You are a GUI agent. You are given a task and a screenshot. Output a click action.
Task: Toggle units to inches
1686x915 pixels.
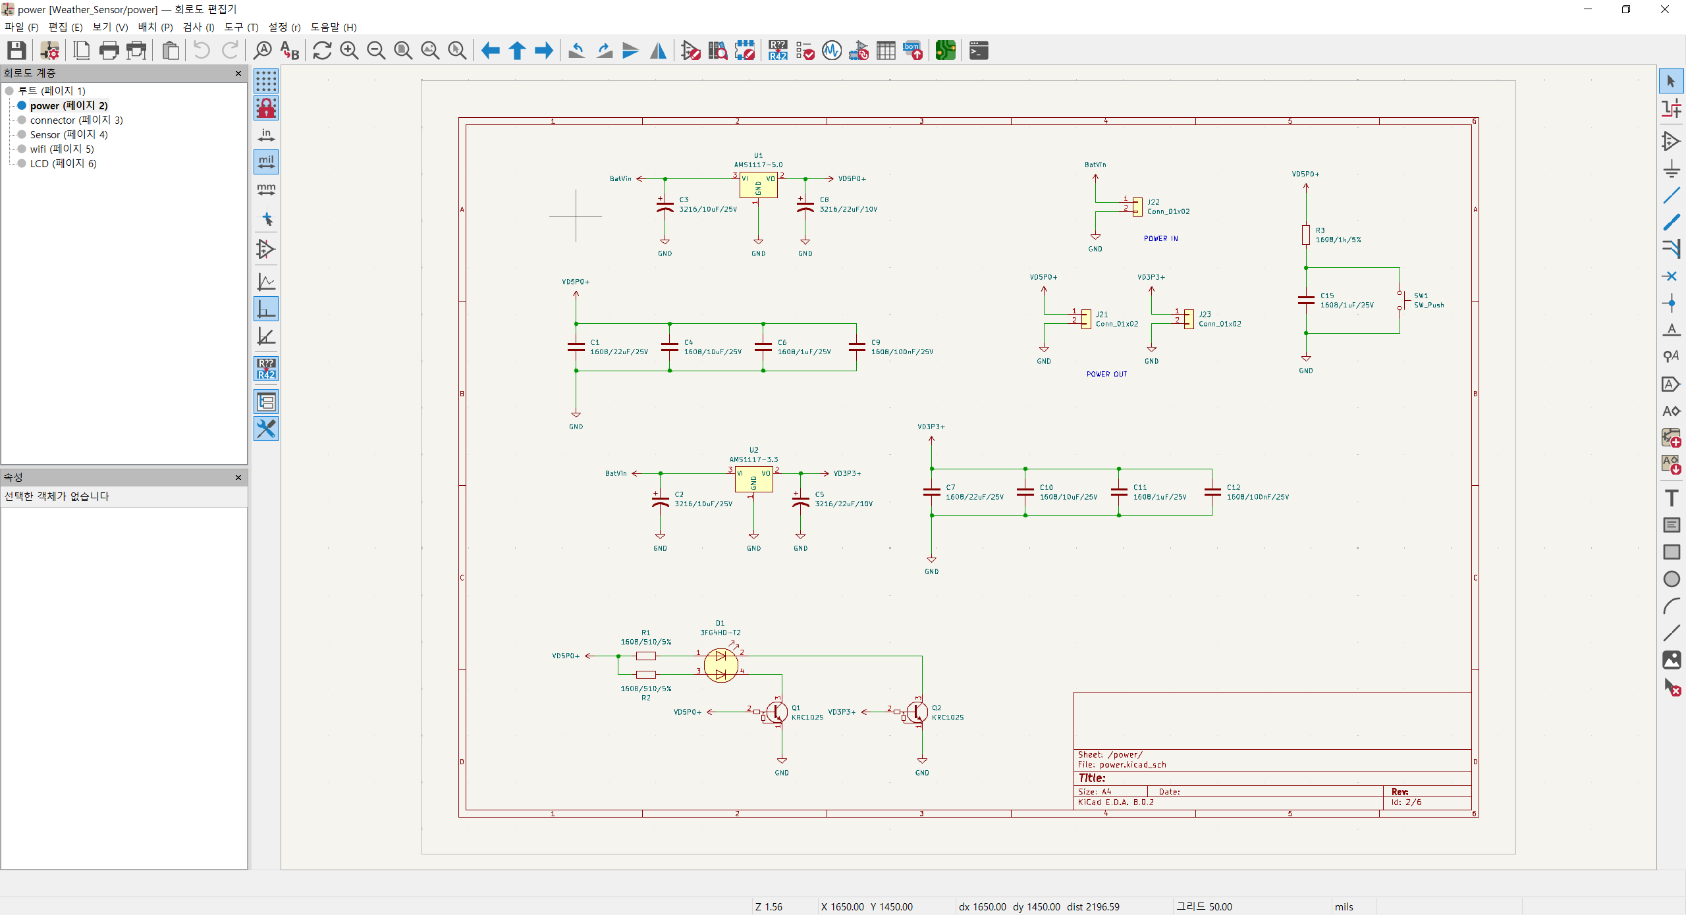click(266, 136)
